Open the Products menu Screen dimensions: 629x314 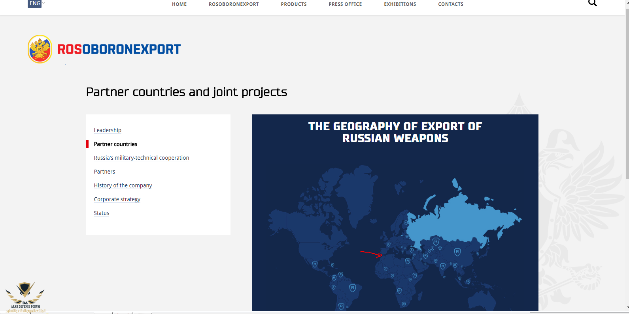point(294,4)
